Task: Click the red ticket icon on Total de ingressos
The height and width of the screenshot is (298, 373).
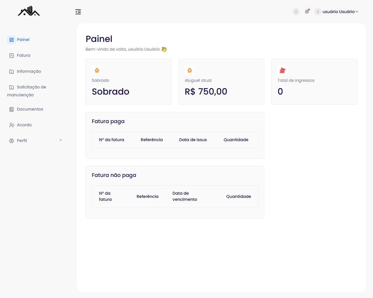Action: 282,70
